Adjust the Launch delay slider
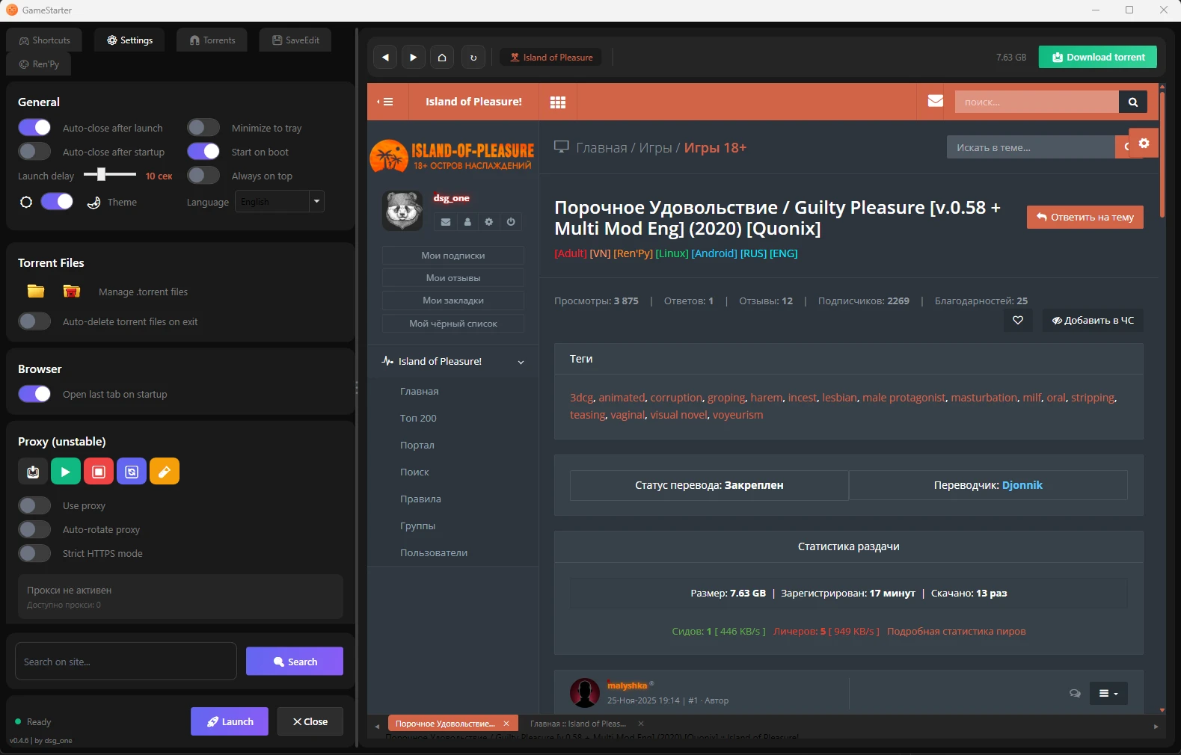Screen dimensions: 1181x755 [102, 175]
